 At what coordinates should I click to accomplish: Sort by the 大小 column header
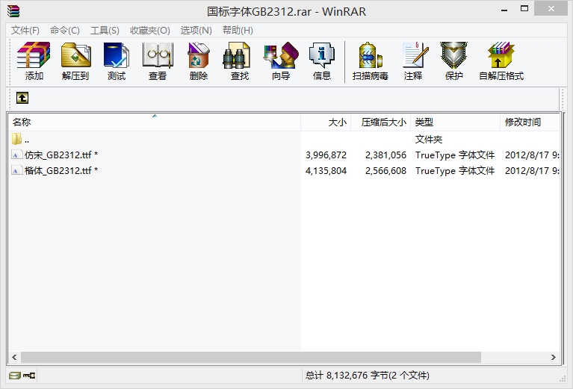click(x=326, y=122)
